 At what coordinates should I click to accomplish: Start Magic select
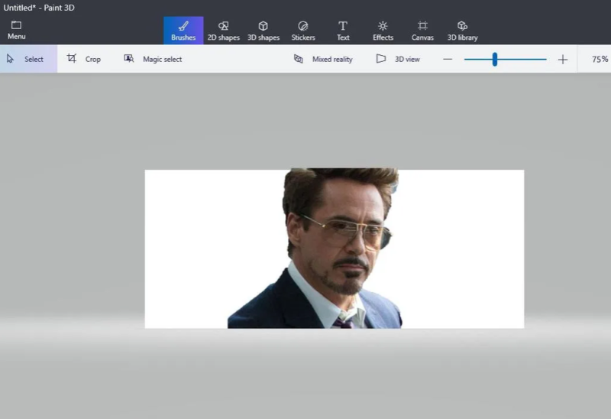(153, 59)
